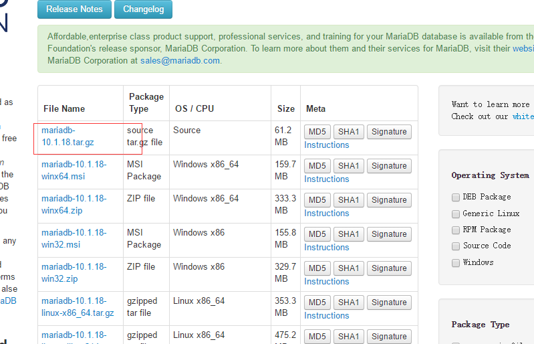Image resolution: width=534 pixels, height=344 pixels.
Task: Select the 'source tar.gz file' package type cell
Action: pos(145,137)
